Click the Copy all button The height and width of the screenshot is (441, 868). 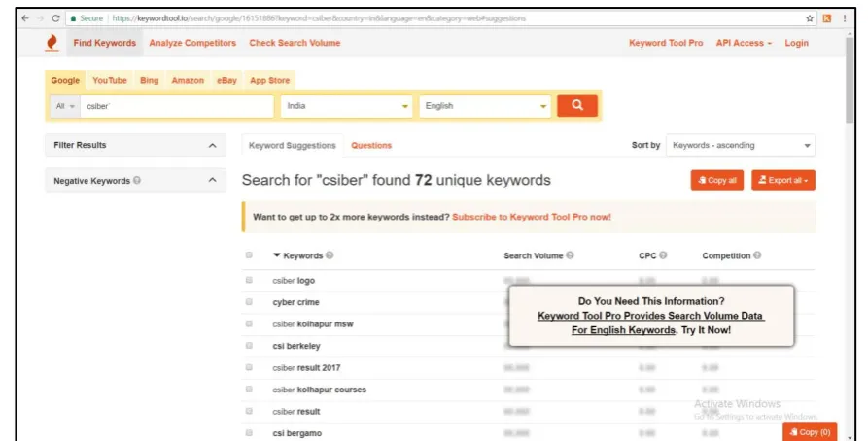[x=717, y=180]
